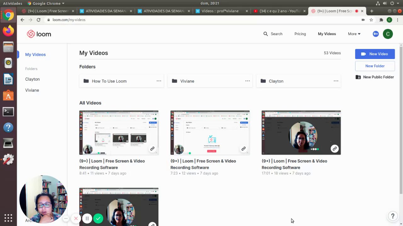Open the 17:01 video thumbnail
The image size is (403, 226).
(301, 132)
